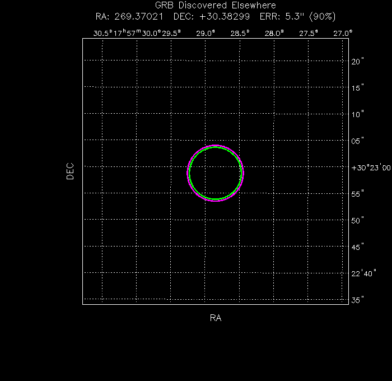
Task: Click the 29.0s right ascension tick label
Action: click(206, 33)
